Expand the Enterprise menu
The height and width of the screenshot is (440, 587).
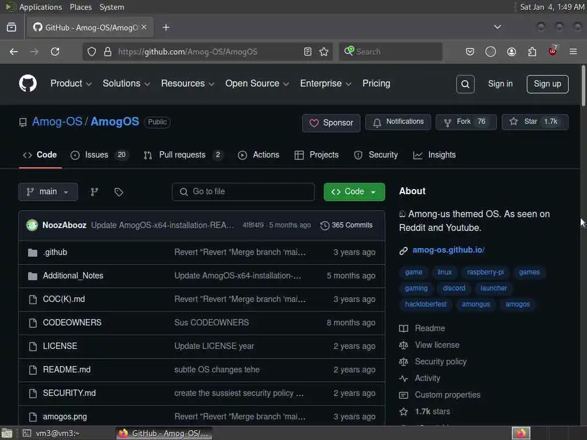[x=326, y=84]
